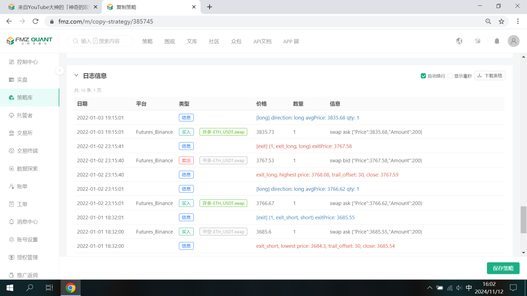527x296 pixels.
Task: Toggle the 自动换行 checkbox
Action: (423, 76)
